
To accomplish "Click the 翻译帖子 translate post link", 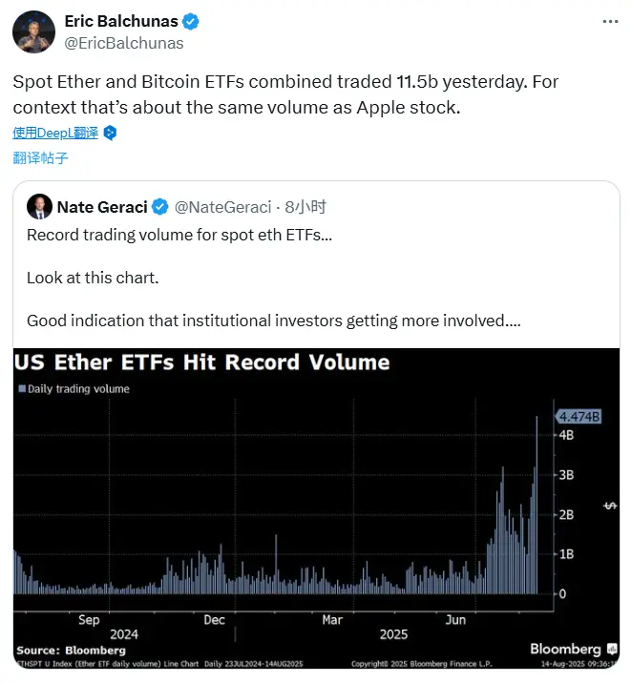I will click(x=40, y=157).
